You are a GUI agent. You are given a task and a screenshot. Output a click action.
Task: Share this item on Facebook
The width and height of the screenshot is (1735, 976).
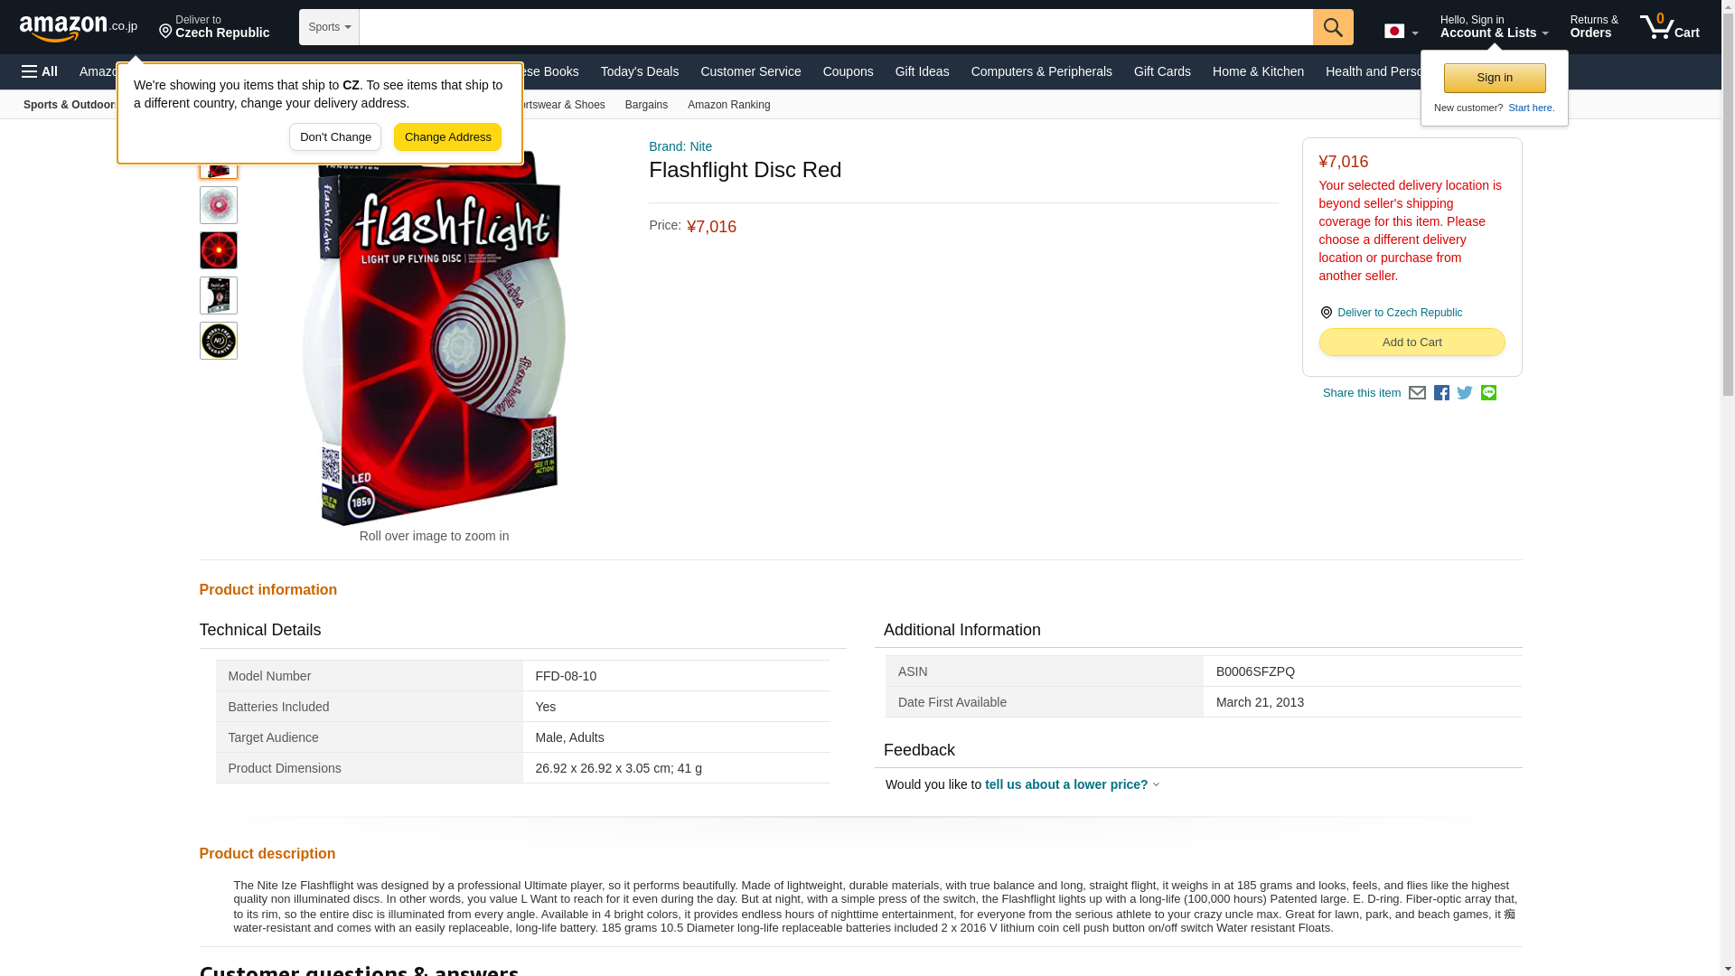(1441, 393)
